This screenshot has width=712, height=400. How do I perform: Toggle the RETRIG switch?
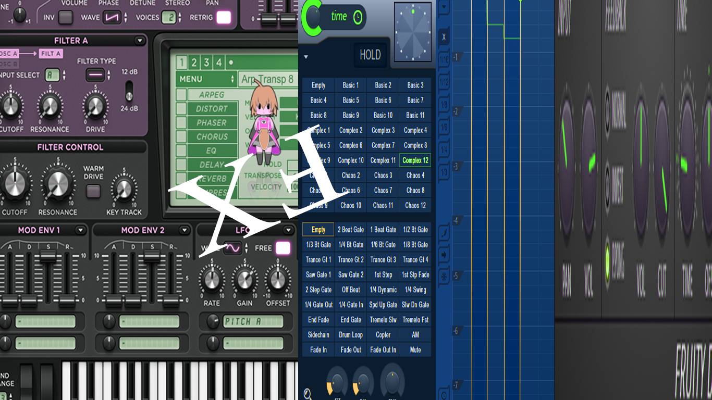click(x=224, y=17)
